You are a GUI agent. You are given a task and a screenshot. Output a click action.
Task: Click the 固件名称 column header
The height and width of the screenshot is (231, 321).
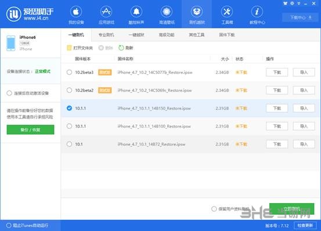click(x=125, y=59)
